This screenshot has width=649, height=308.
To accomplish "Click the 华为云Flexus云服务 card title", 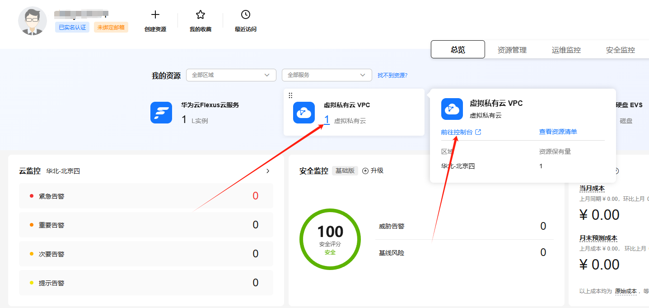I will point(210,105).
